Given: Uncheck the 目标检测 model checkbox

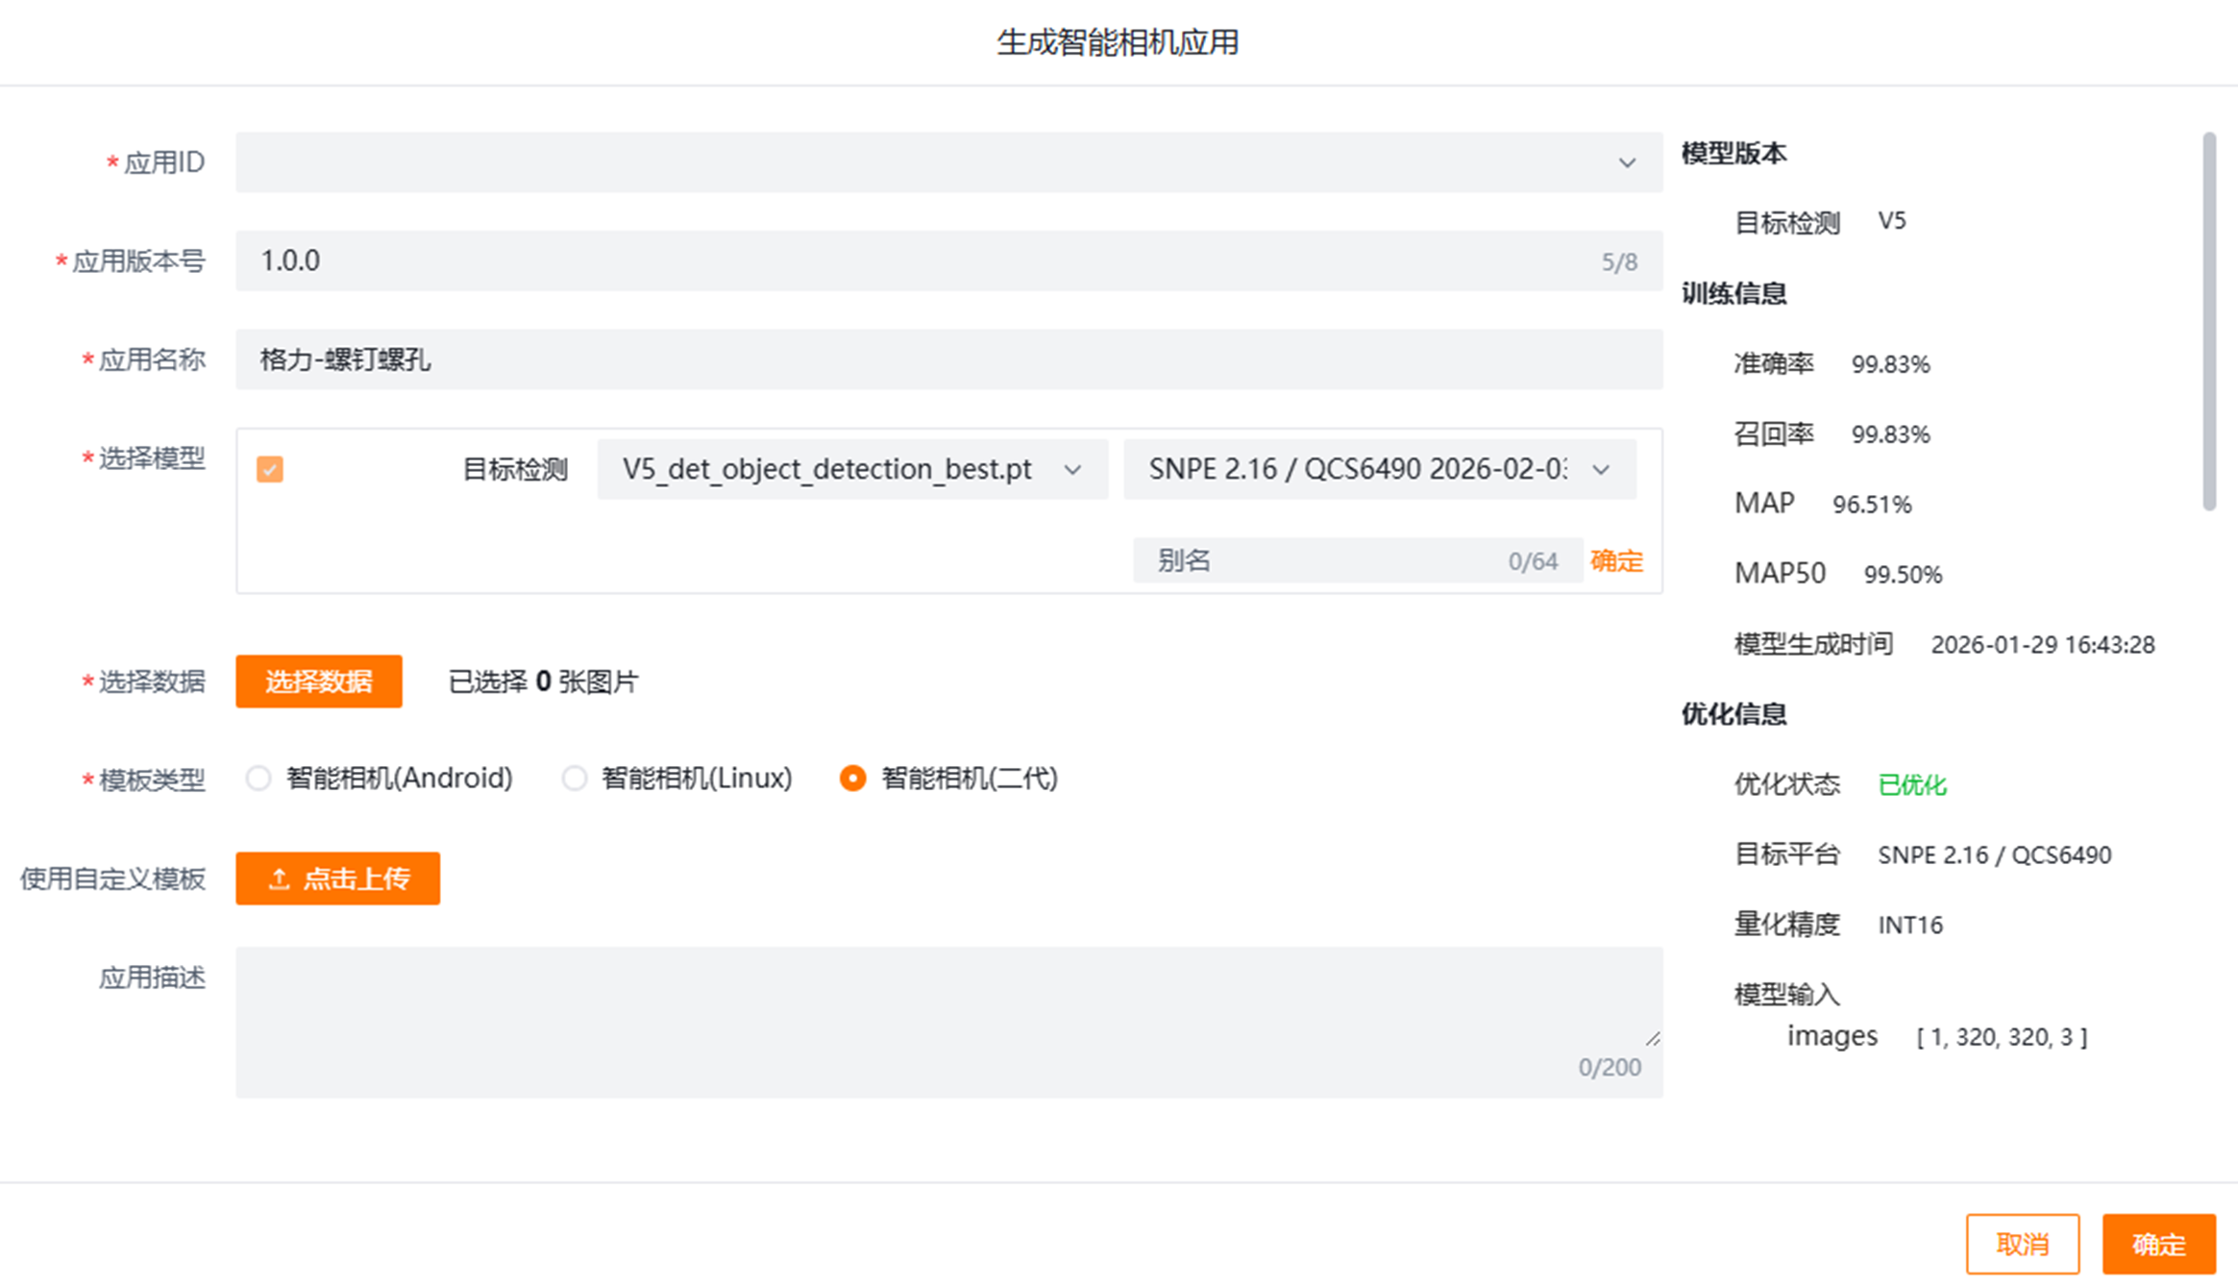Looking at the screenshot, I should coord(270,469).
